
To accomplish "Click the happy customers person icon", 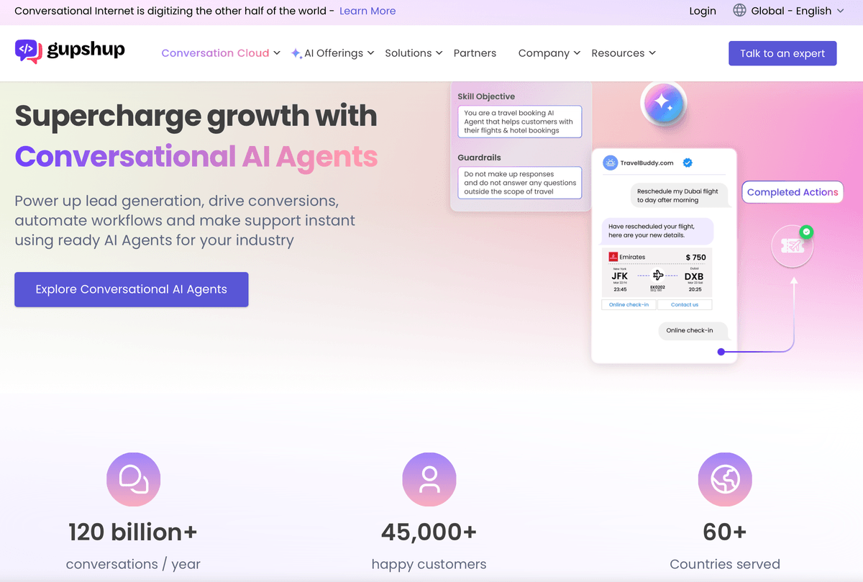I will 429,479.
